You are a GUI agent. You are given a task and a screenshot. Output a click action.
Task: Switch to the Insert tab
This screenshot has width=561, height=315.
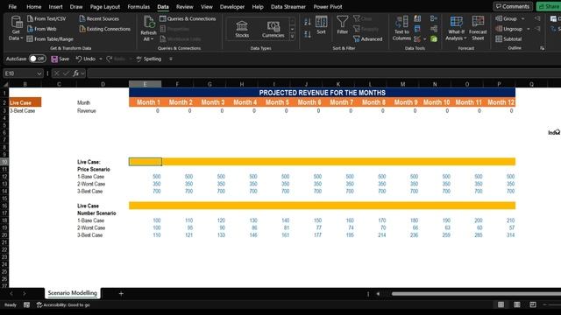(x=55, y=7)
